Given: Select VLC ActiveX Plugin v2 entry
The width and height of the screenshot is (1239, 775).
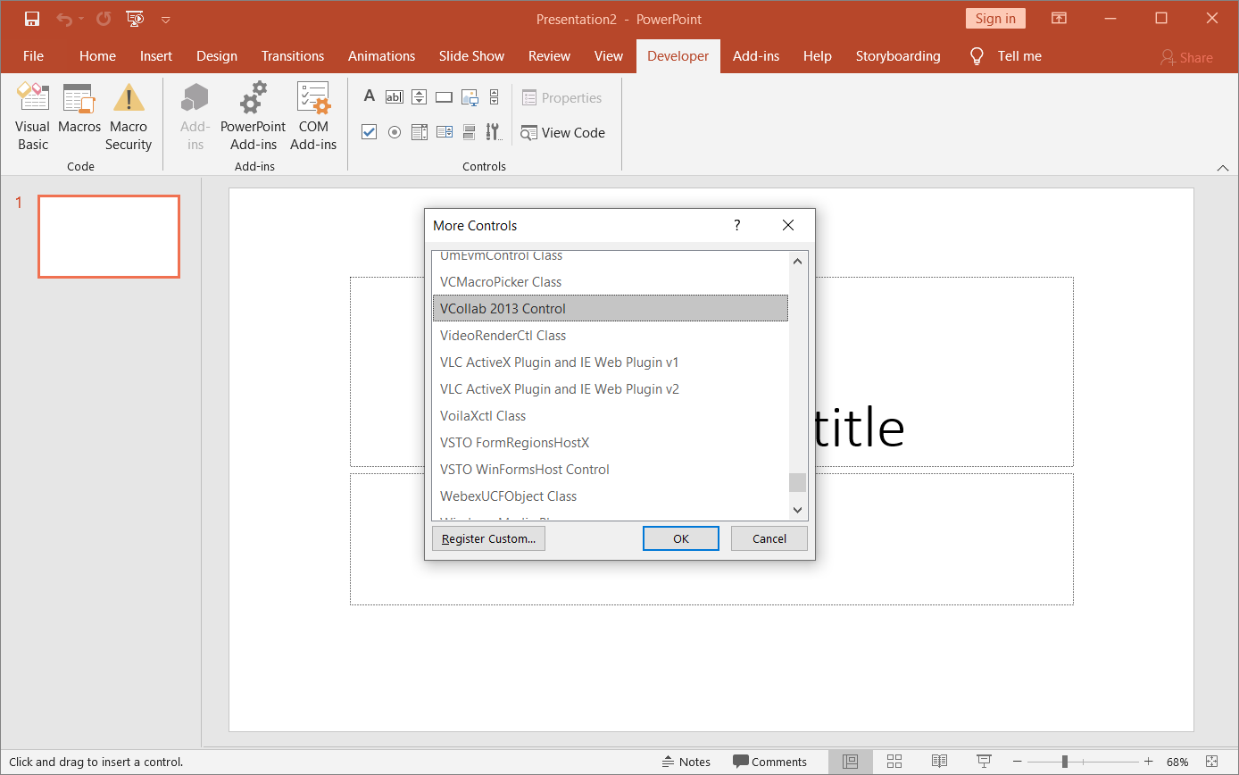Looking at the screenshot, I should pyautogui.click(x=611, y=389).
